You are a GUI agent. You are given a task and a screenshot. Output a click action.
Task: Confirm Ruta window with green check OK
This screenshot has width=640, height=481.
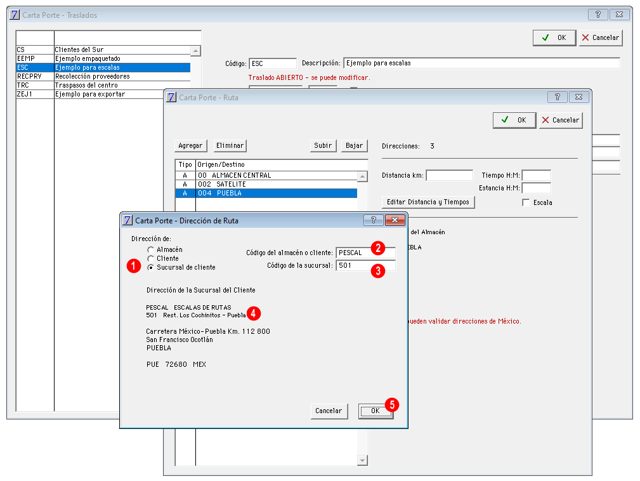[514, 120]
